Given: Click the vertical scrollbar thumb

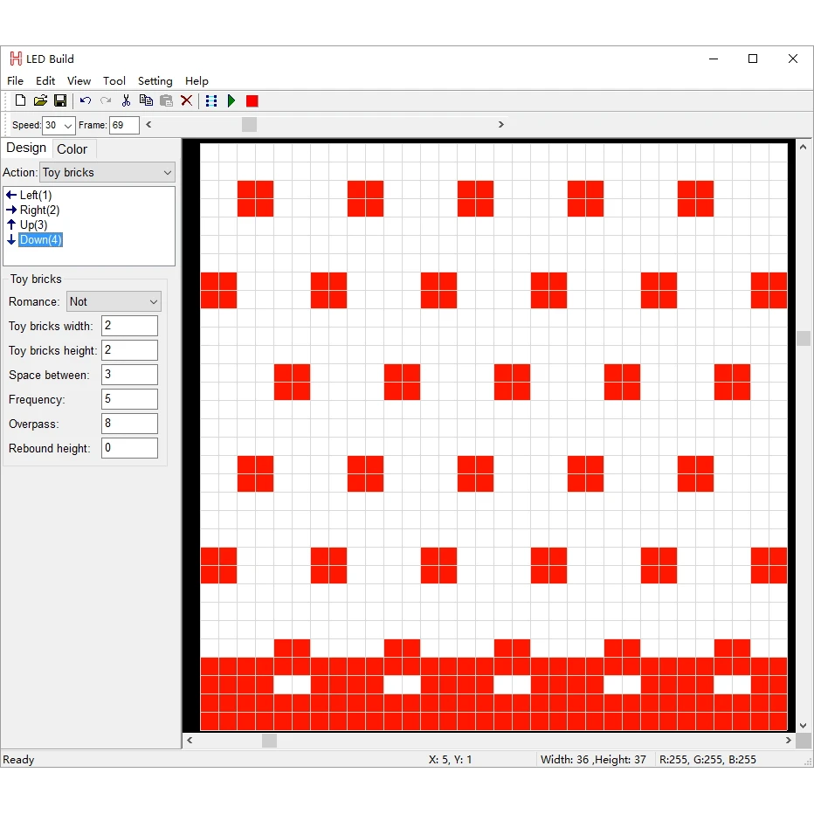Looking at the screenshot, I should click(x=804, y=339).
